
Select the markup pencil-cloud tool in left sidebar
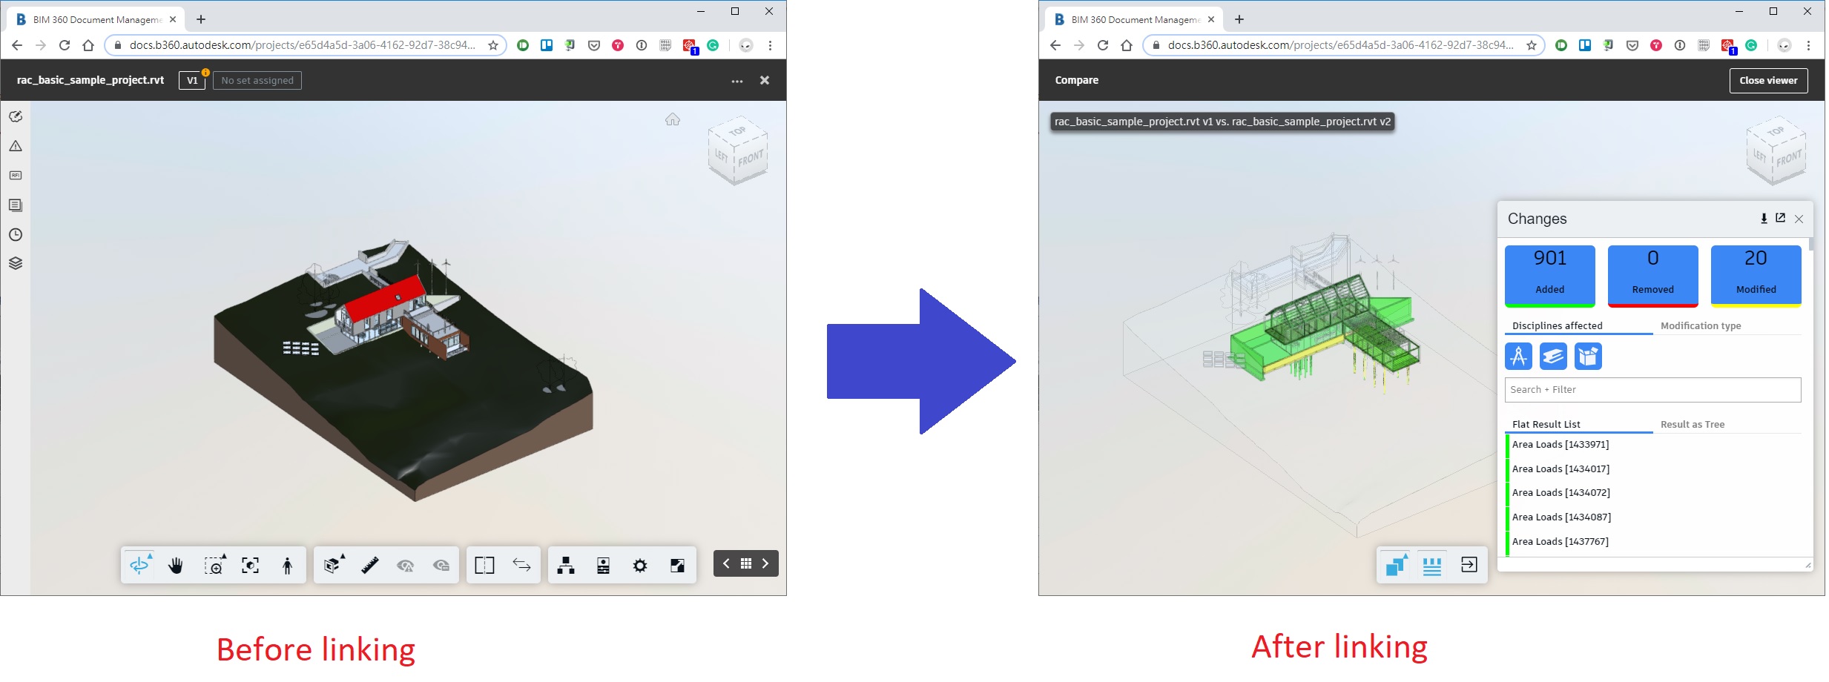pyautogui.click(x=15, y=116)
